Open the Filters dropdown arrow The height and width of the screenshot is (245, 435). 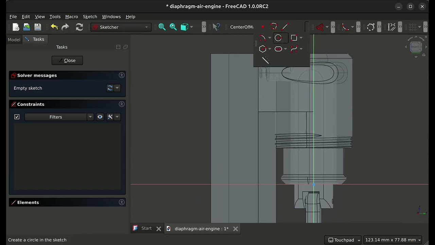pyautogui.click(x=90, y=117)
